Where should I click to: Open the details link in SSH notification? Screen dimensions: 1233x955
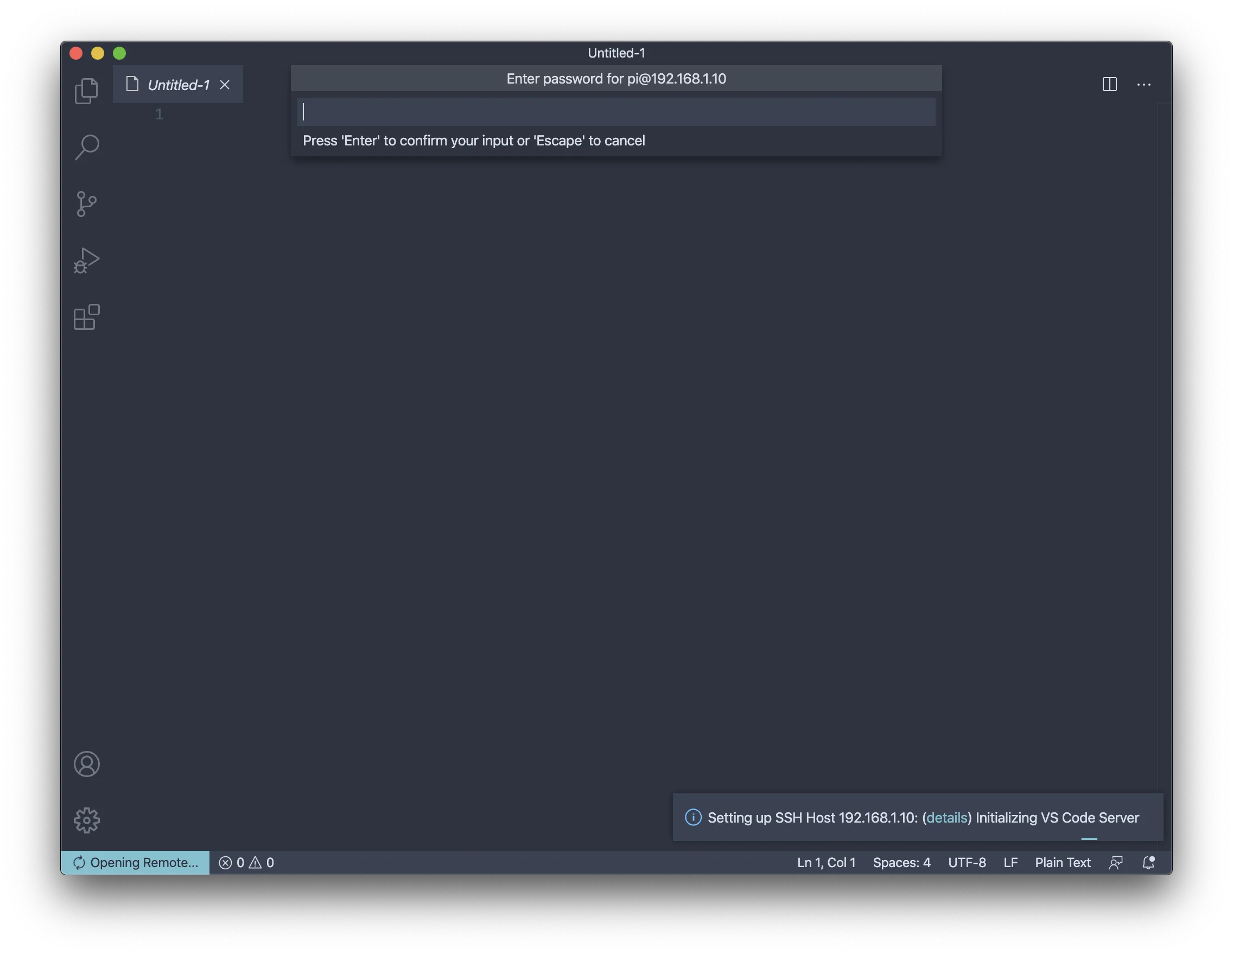coord(946,817)
